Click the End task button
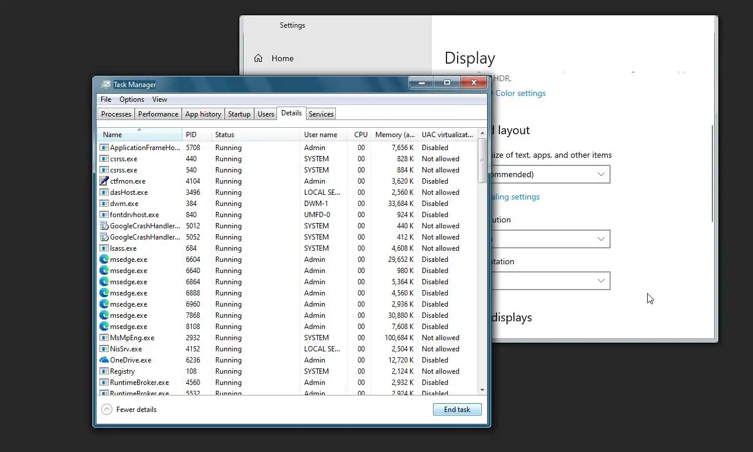 (x=457, y=410)
